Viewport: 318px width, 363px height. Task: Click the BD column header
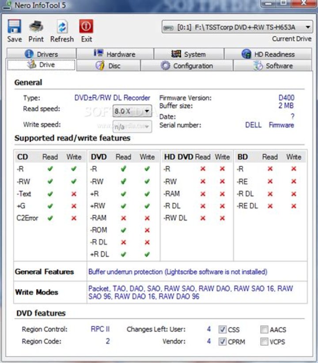(x=242, y=157)
